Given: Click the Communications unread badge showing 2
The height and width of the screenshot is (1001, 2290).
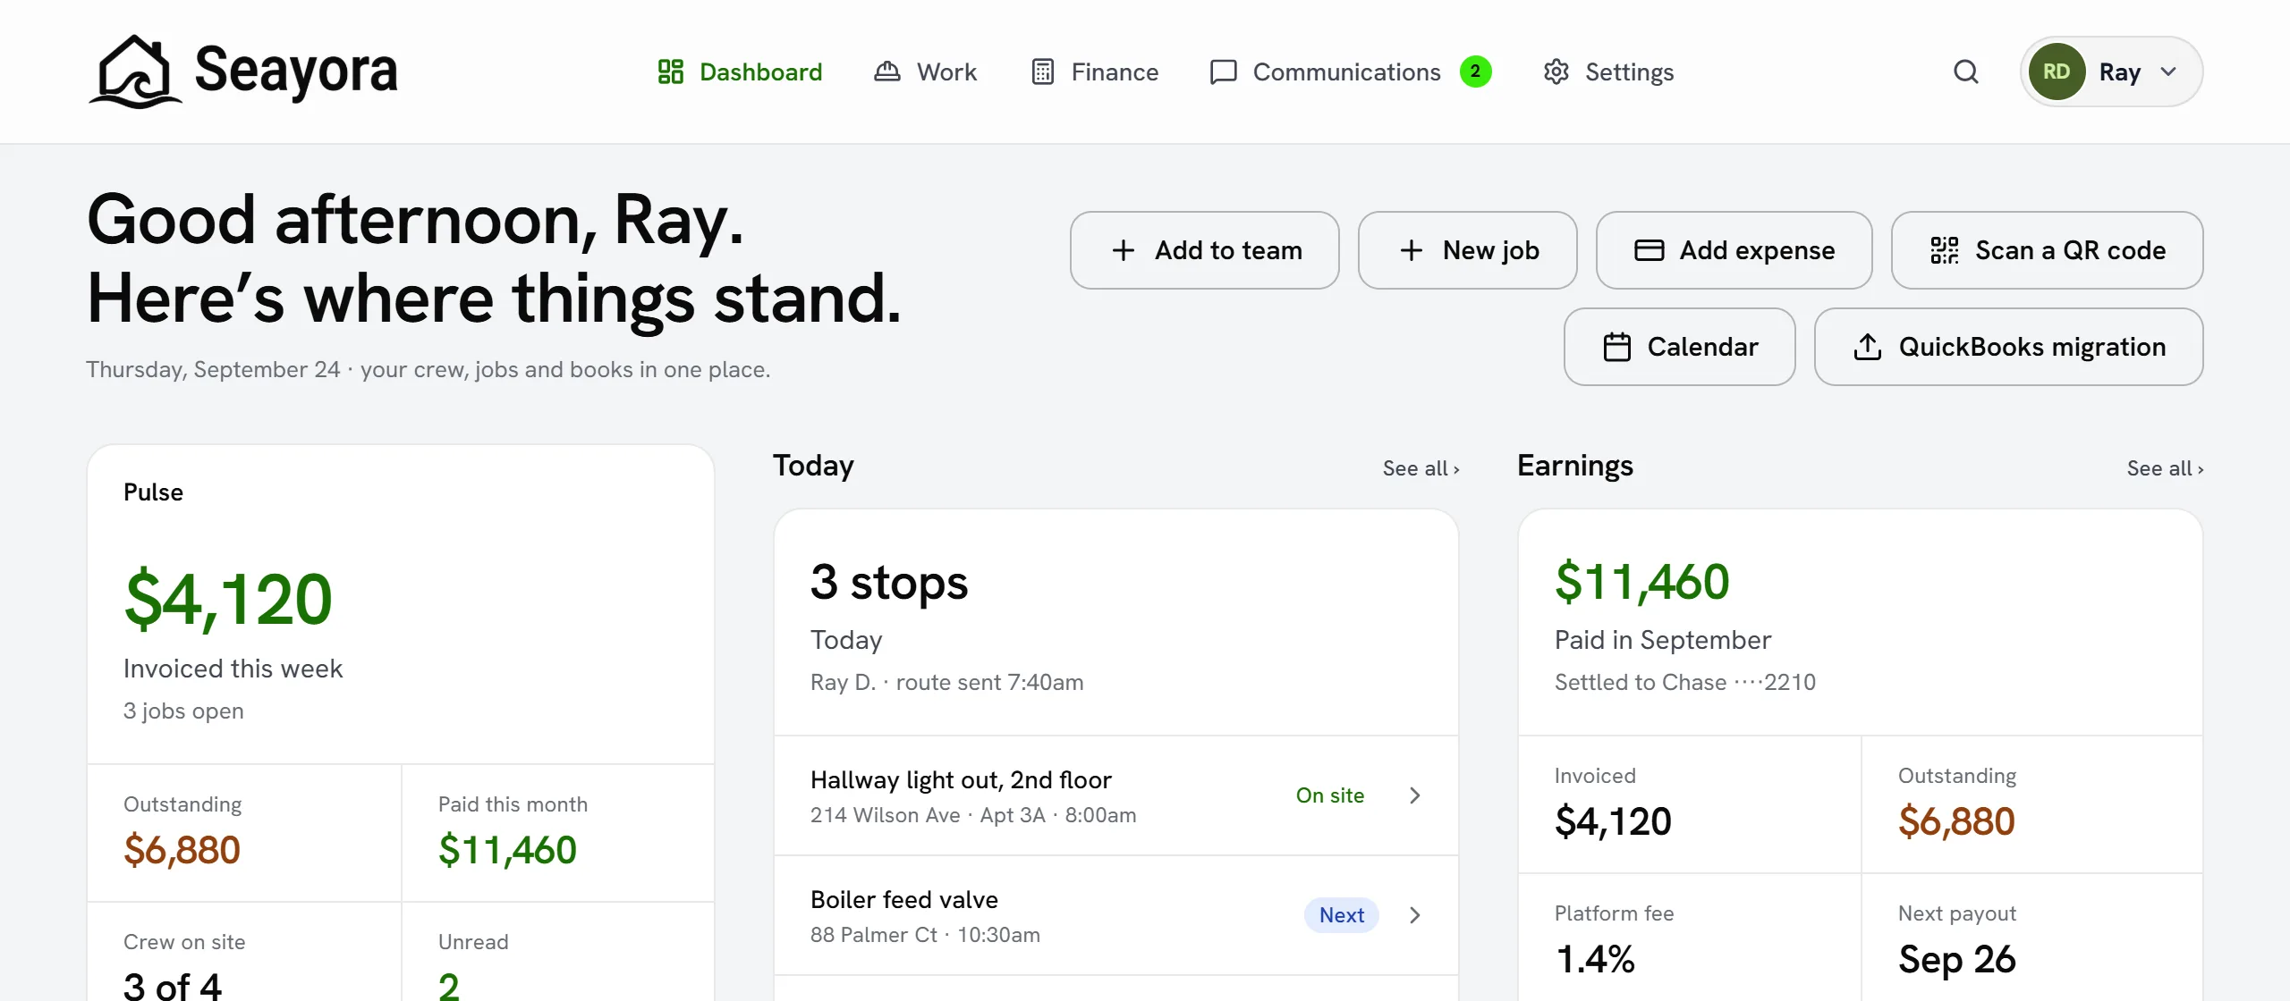Looking at the screenshot, I should pos(1475,71).
